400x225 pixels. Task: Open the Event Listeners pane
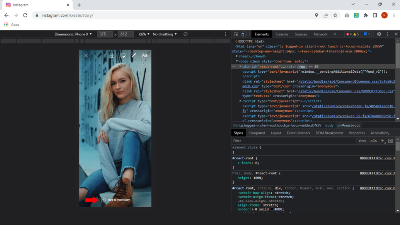[298, 133]
